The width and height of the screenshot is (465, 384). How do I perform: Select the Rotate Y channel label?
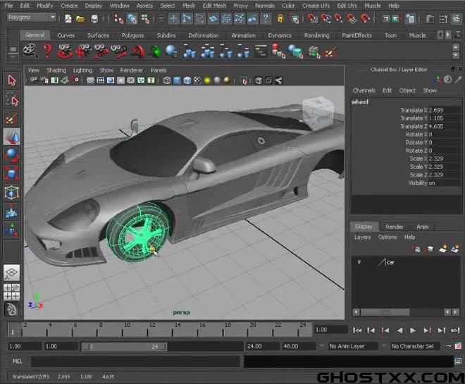(416, 142)
